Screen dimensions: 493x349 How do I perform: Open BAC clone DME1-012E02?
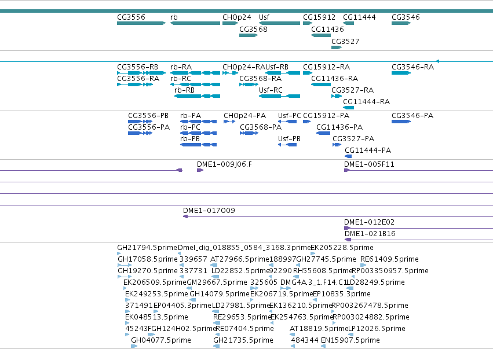tap(418, 228)
